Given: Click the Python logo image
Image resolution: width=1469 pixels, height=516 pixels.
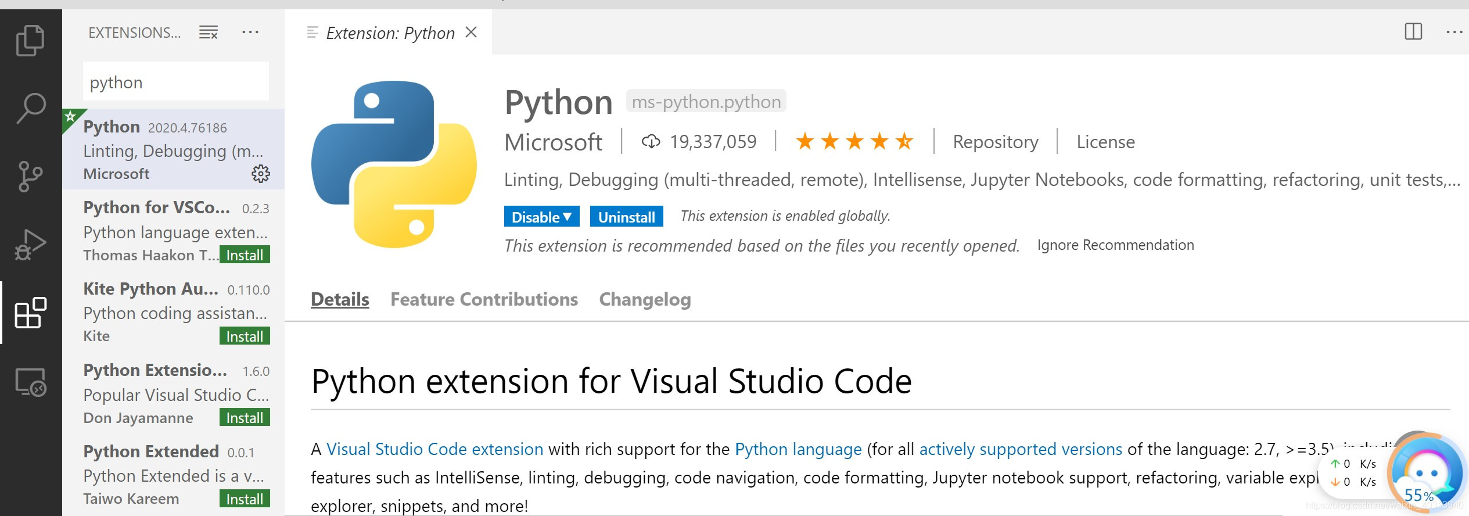Looking at the screenshot, I should click(394, 164).
